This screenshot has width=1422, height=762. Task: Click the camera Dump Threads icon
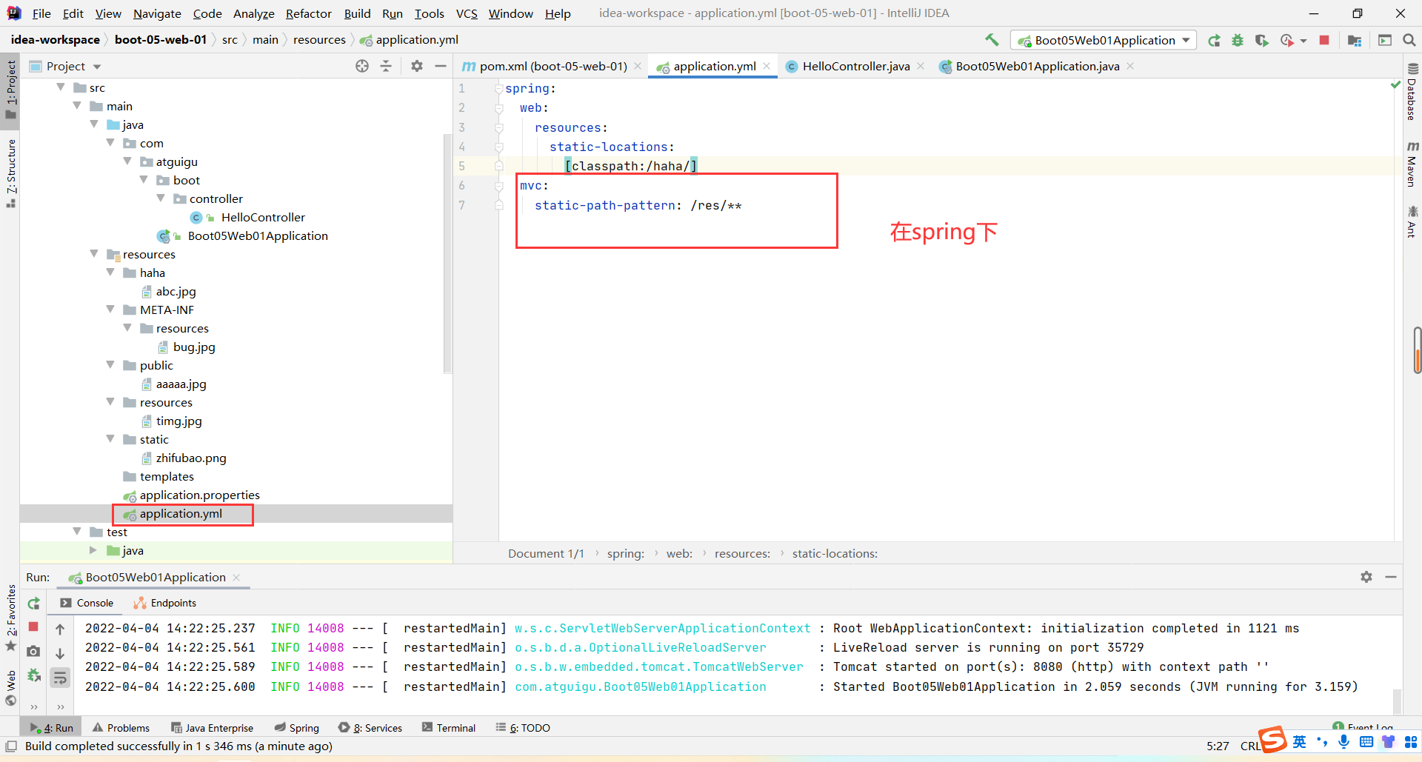[33, 652]
